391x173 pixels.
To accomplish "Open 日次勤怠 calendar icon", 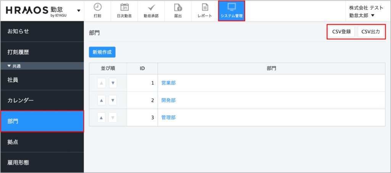I will click(x=124, y=7).
